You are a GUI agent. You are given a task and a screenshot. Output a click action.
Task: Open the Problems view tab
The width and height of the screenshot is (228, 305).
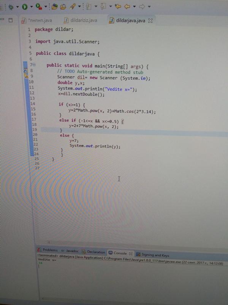48,250
